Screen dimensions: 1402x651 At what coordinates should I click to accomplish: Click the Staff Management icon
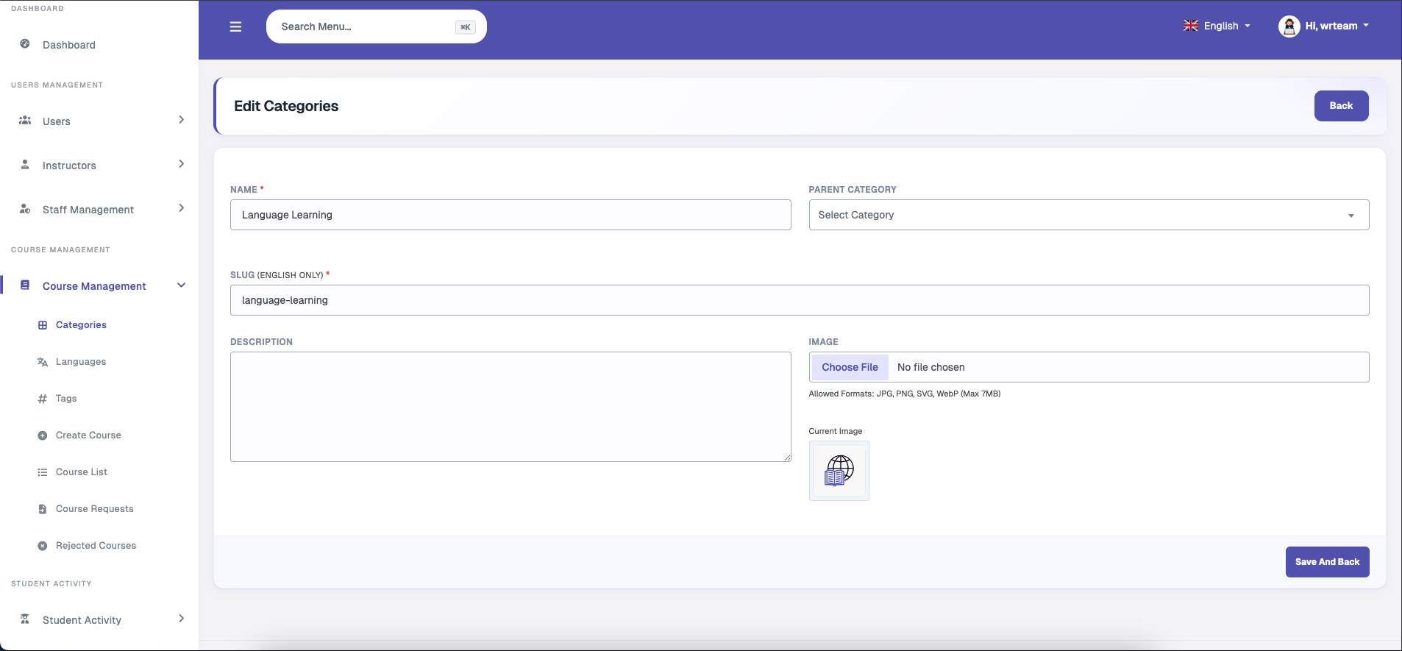[x=25, y=208]
